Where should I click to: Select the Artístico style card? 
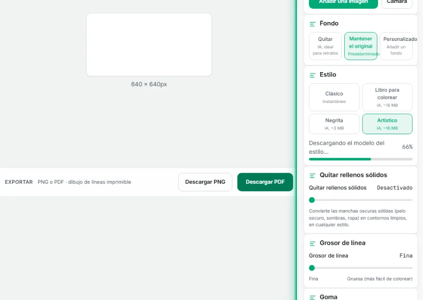click(387, 124)
